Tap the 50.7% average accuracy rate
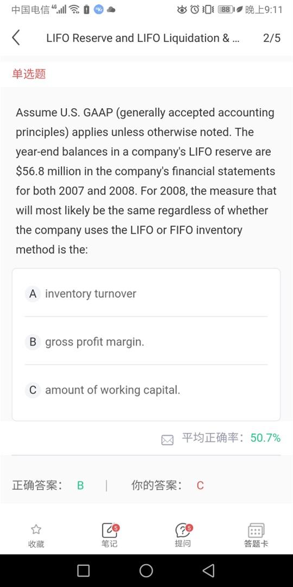The width and height of the screenshot is (293, 587). tap(265, 438)
